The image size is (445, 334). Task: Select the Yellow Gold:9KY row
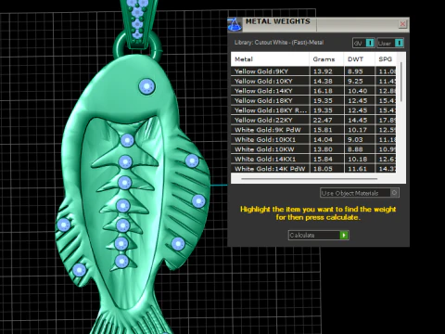tap(313, 71)
